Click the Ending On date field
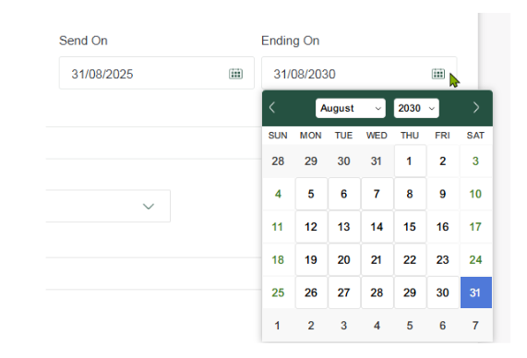The width and height of the screenshot is (527, 358). coord(359,73)
